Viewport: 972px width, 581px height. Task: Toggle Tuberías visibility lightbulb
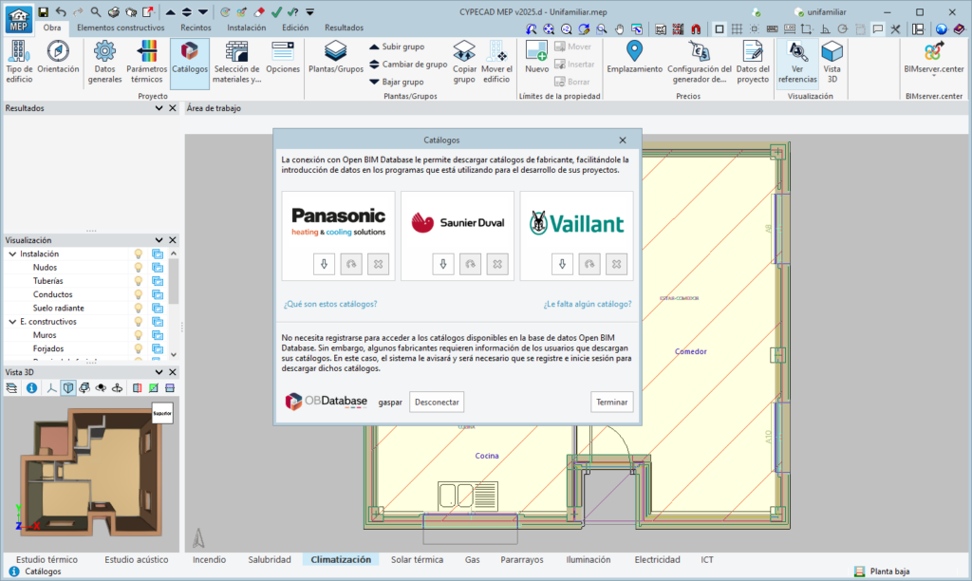[138, 281]
